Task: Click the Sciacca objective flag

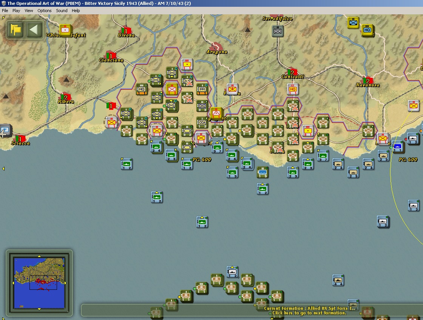Action: point(20,139)
